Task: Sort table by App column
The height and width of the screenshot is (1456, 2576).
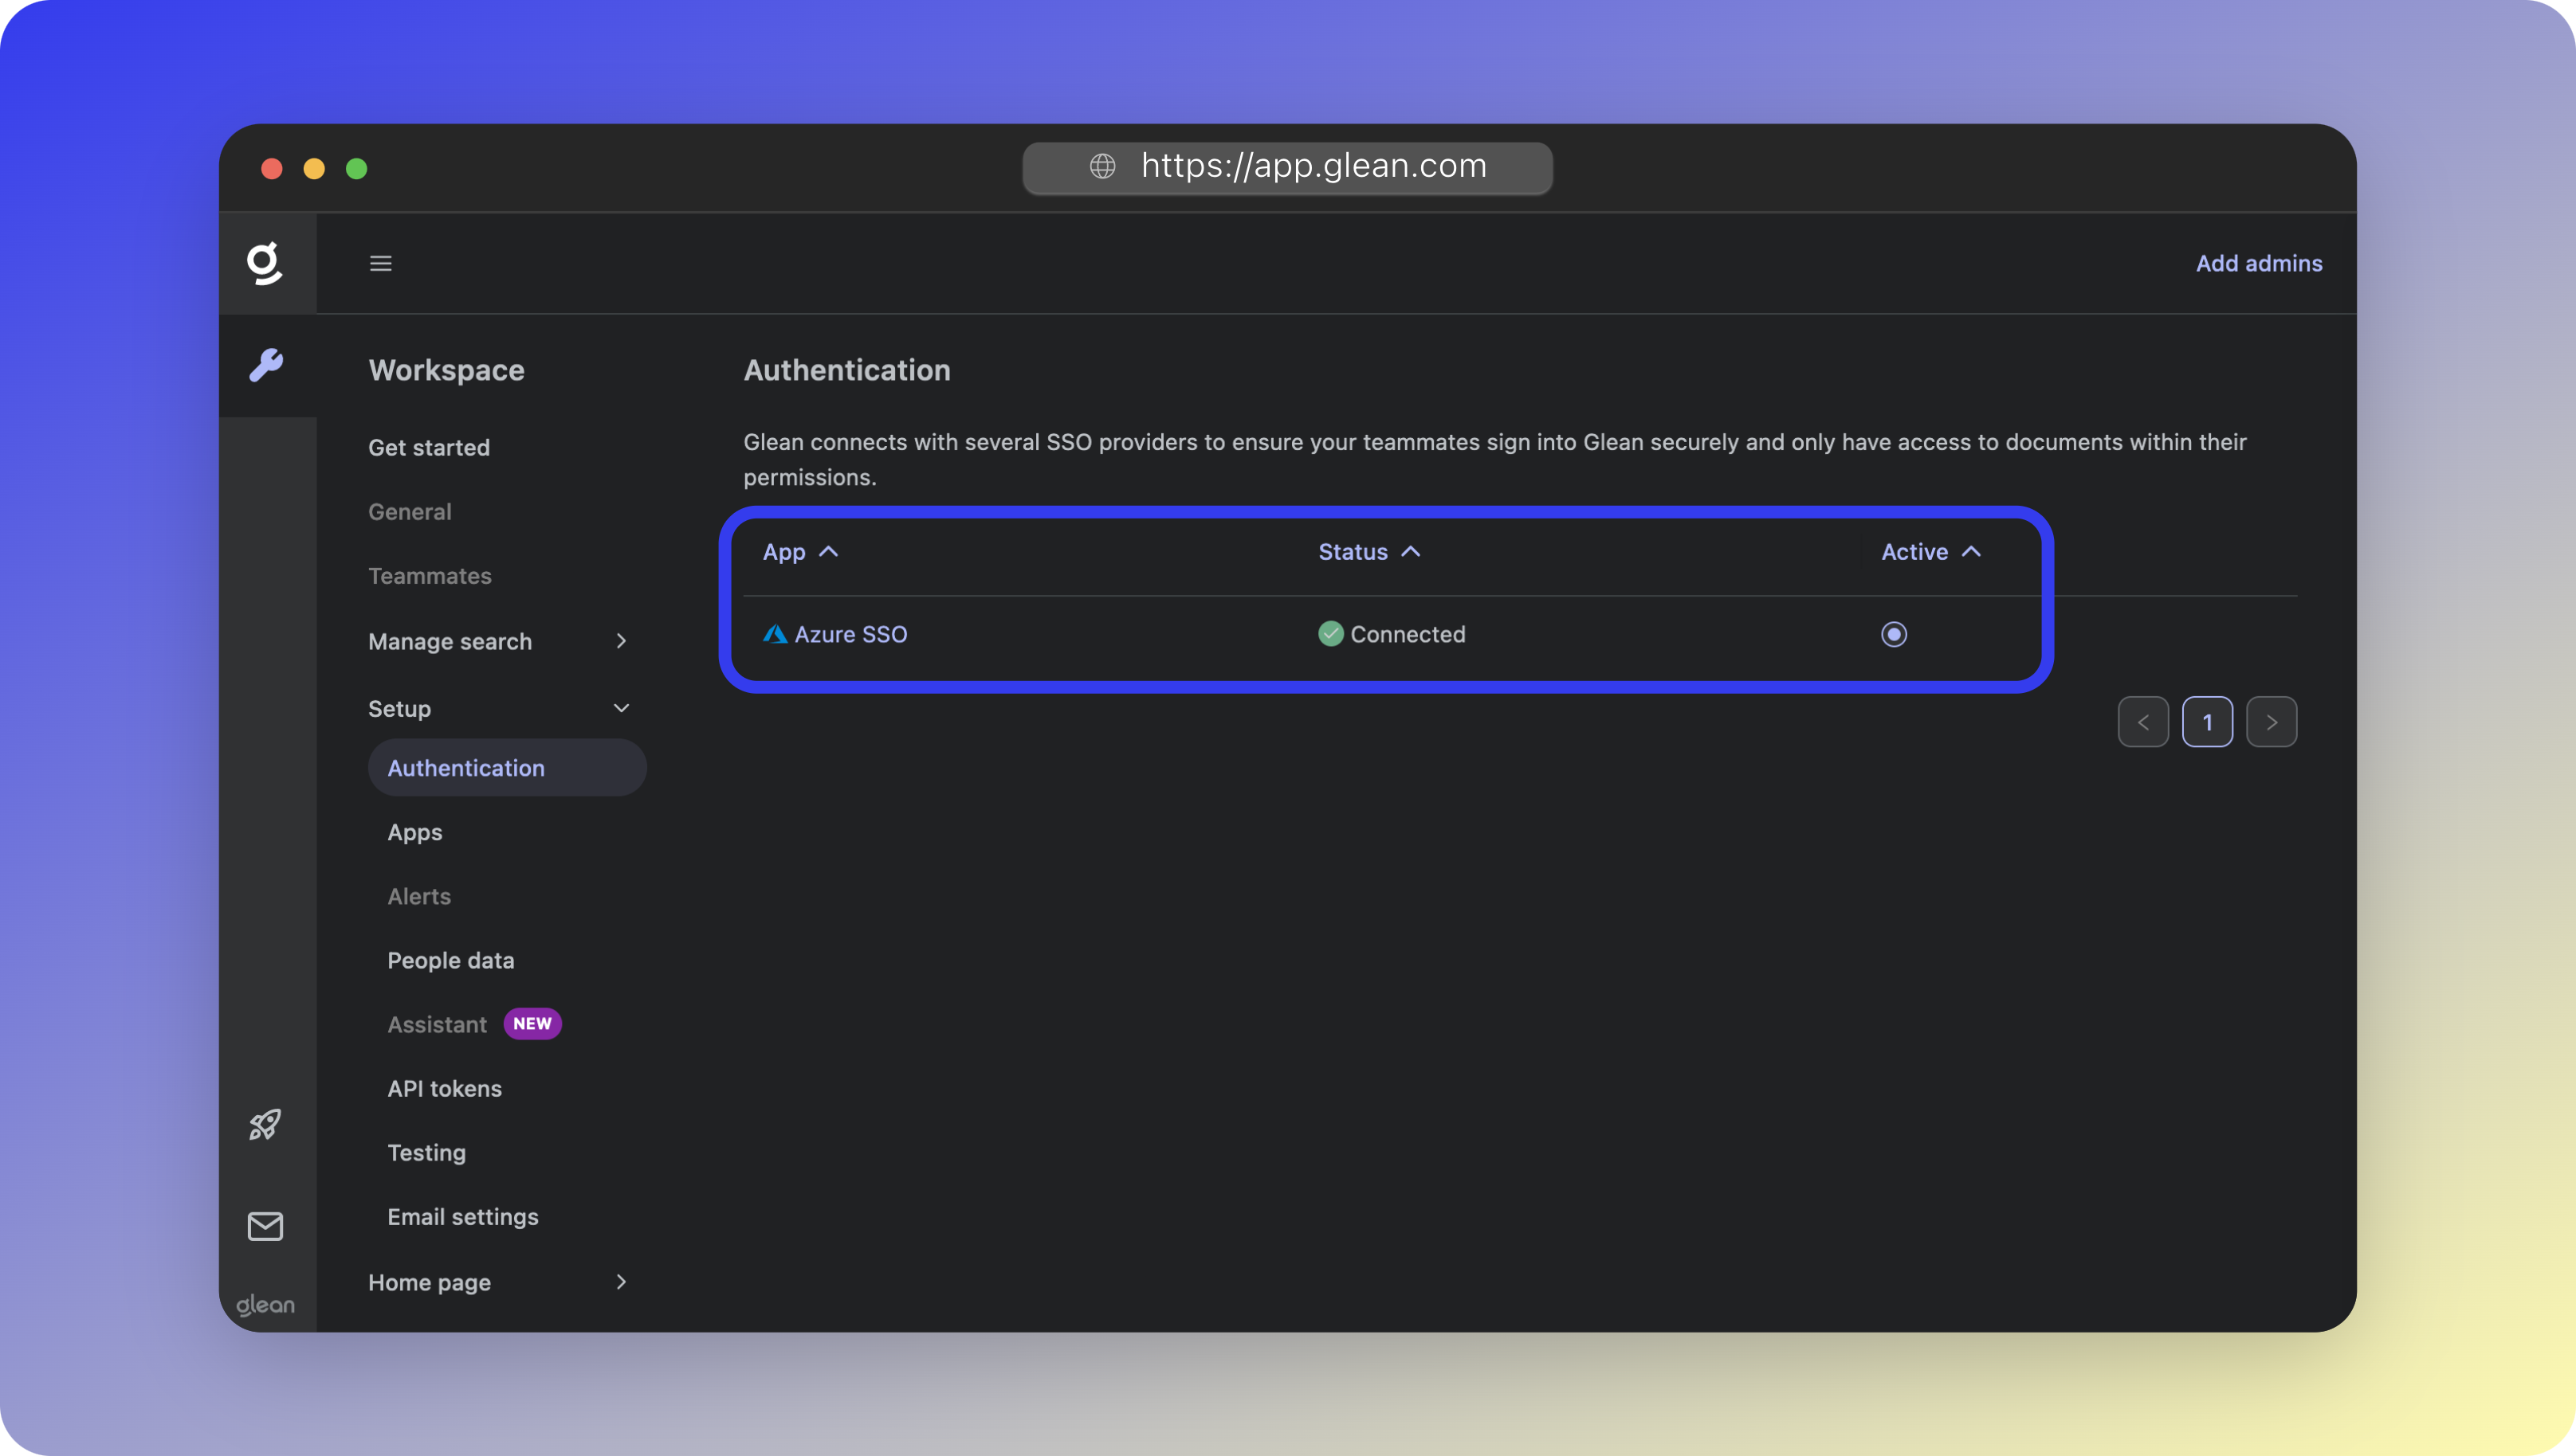Action: coord(799,552)
